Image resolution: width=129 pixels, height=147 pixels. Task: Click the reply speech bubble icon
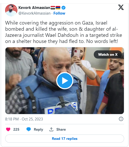click(28, 129)
